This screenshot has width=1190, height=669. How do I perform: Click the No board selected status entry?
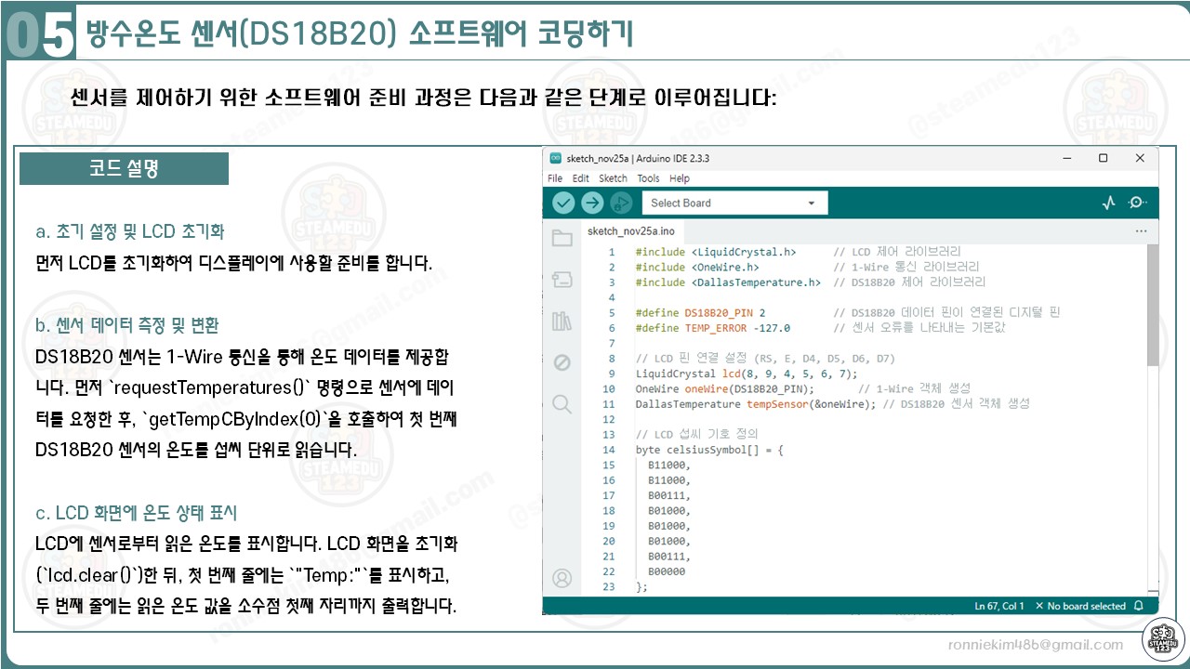coord(1080,606)
